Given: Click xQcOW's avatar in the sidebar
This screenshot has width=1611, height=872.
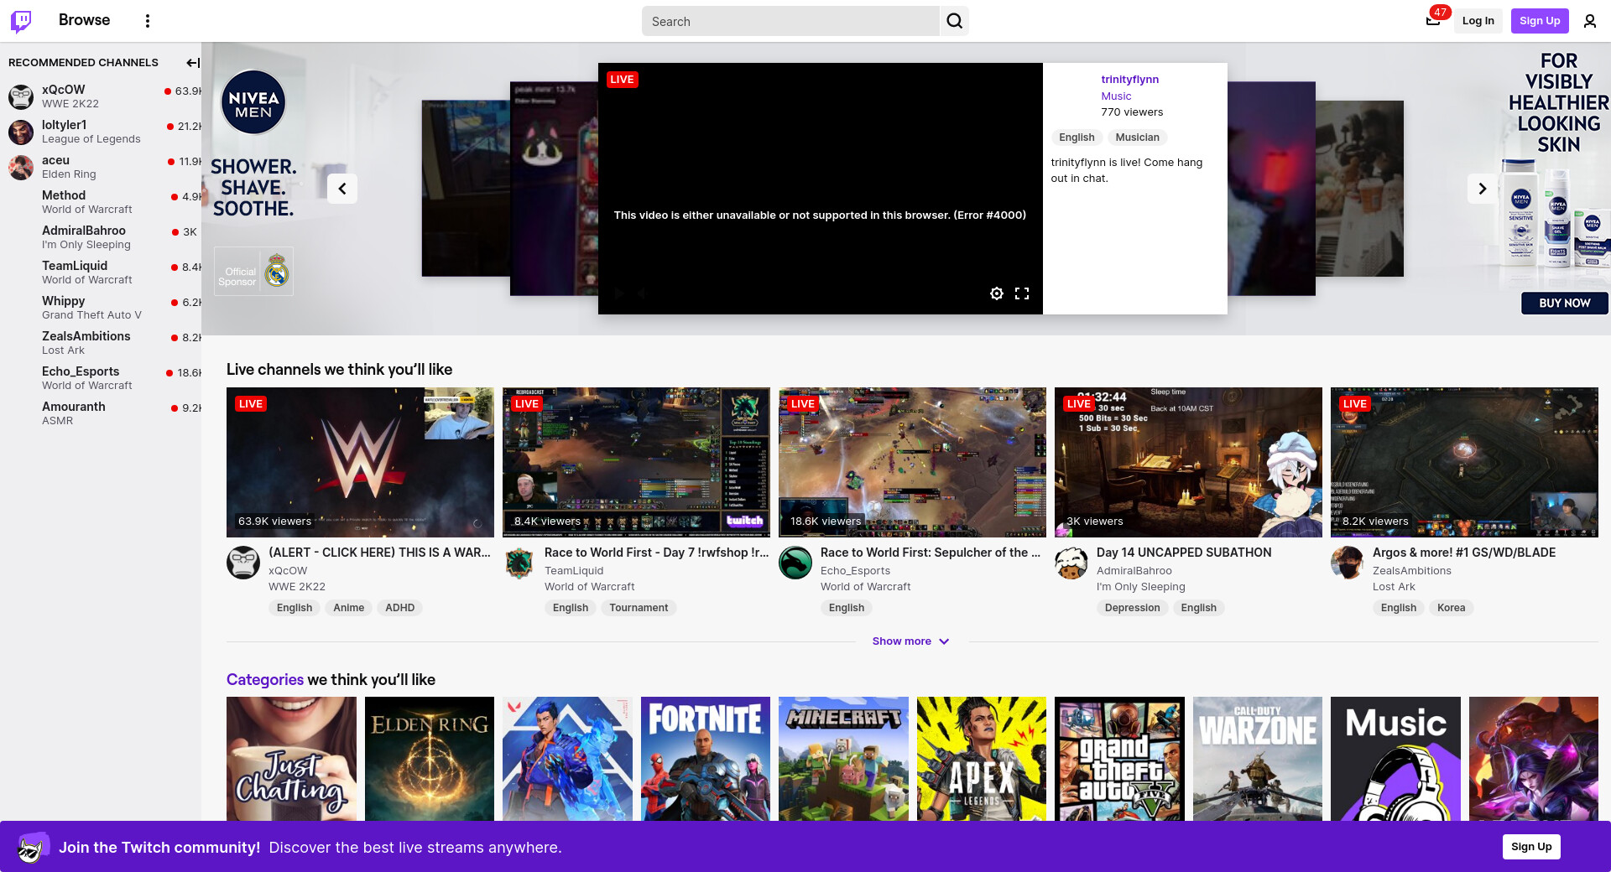Looking at the screenshot, I should pos(21,96).
